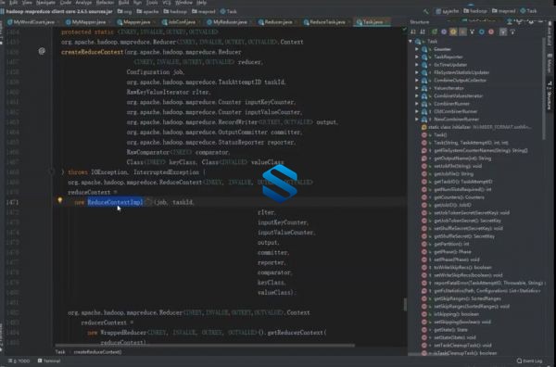Click the fold marker at throws IOException line

click(x=51, y=172)
